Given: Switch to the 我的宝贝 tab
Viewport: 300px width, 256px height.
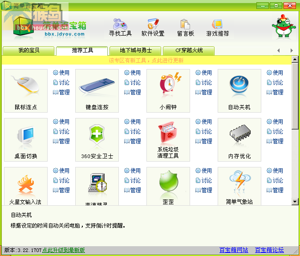Looking at the screenshot, I should point(28,50).
